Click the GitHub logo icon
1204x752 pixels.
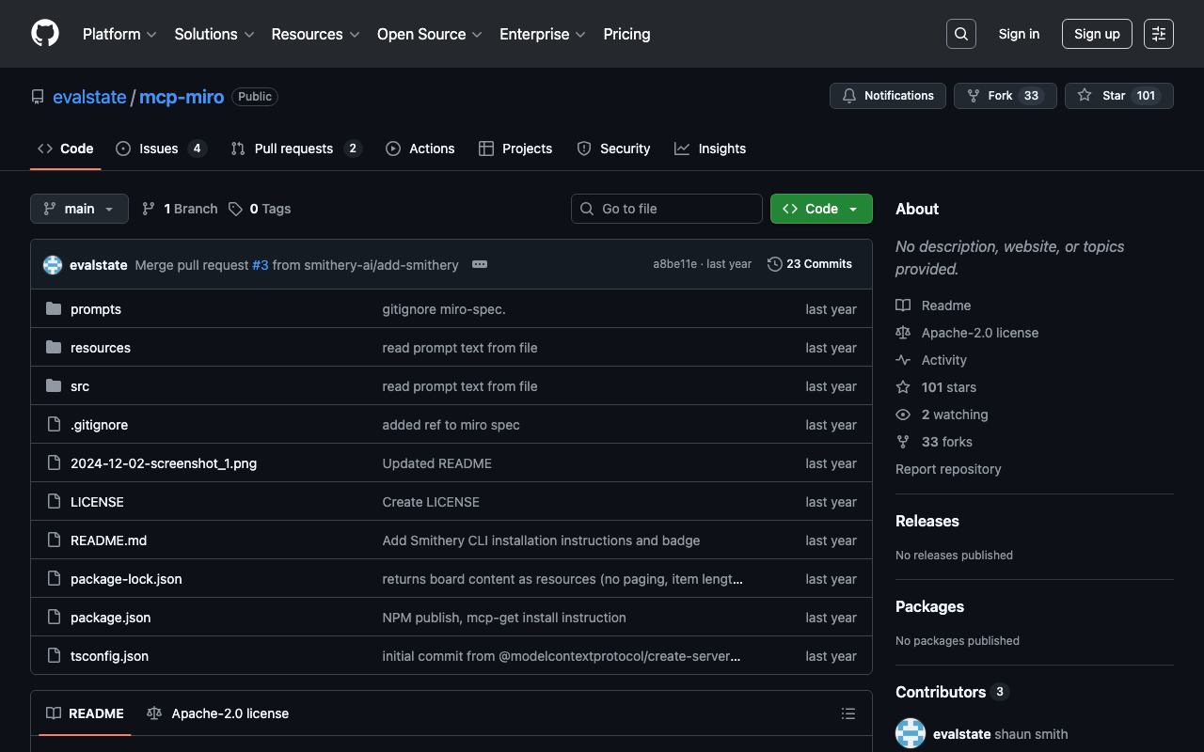(x=45, y=34)
